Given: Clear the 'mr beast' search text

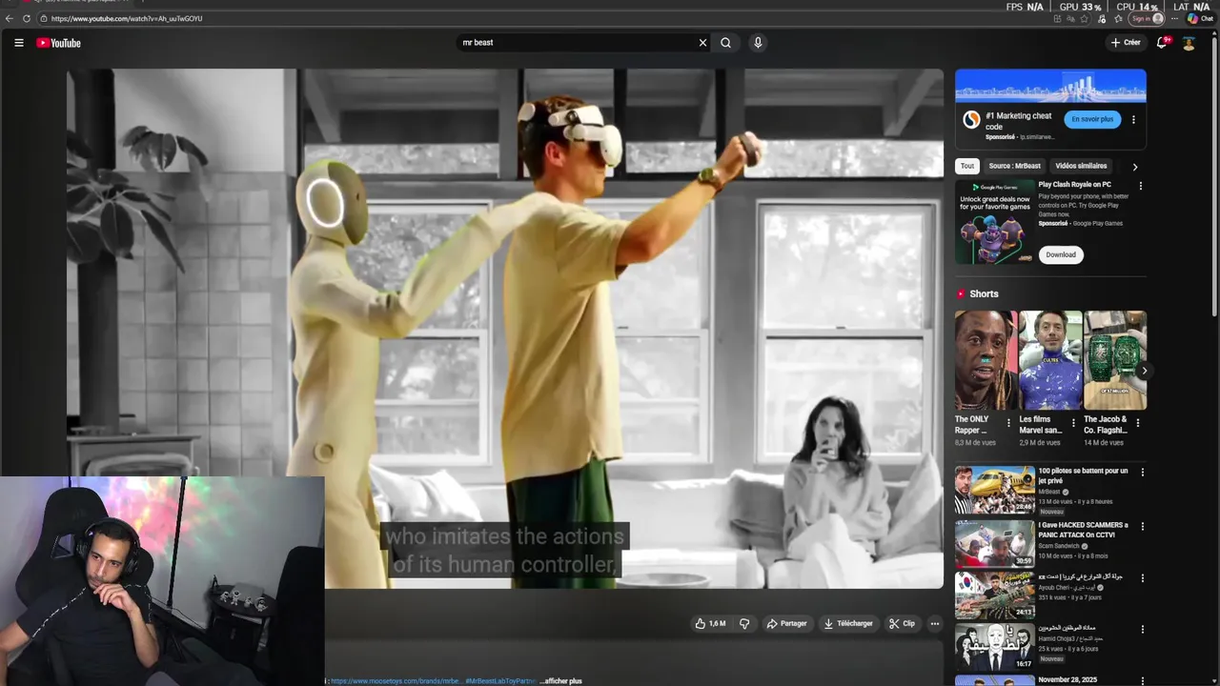Looking at the screenshot, I should [702, 43].
